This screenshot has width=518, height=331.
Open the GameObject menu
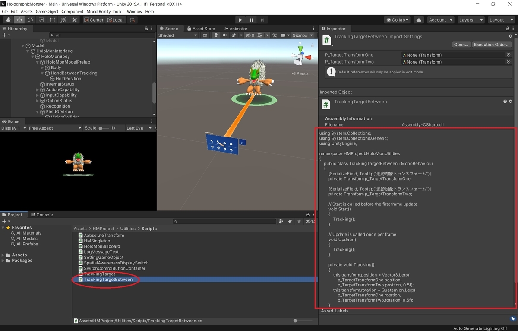pos(47,12)
